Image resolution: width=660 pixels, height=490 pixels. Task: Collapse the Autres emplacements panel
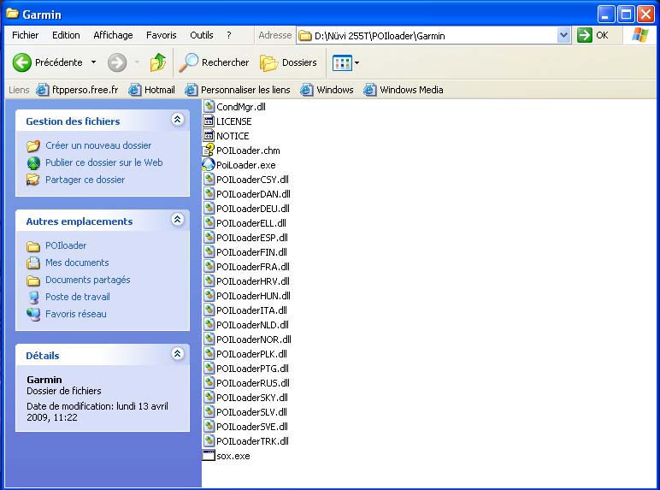(178, 220)
